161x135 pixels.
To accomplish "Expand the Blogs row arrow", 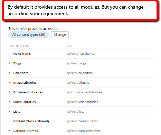I will point(10,63).
